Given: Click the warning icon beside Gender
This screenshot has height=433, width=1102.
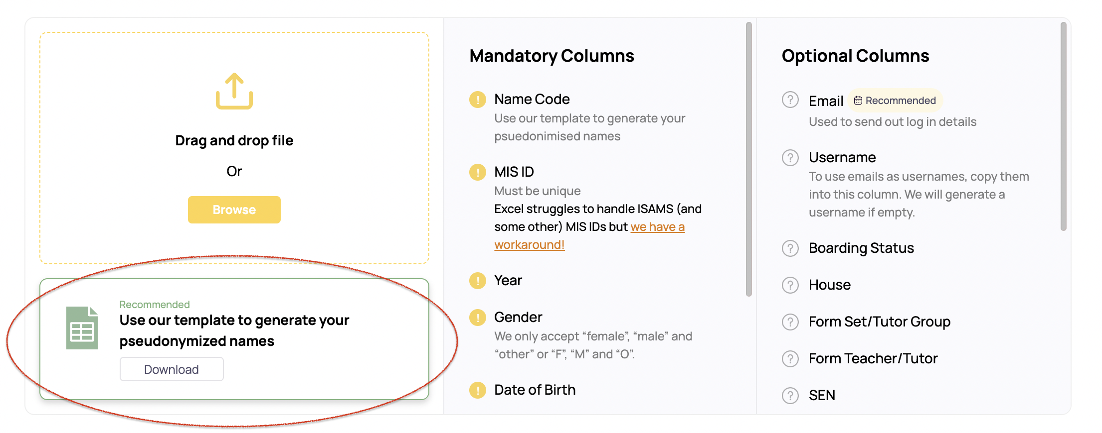Looking at the screenshot, I should (x=477, y=318).
